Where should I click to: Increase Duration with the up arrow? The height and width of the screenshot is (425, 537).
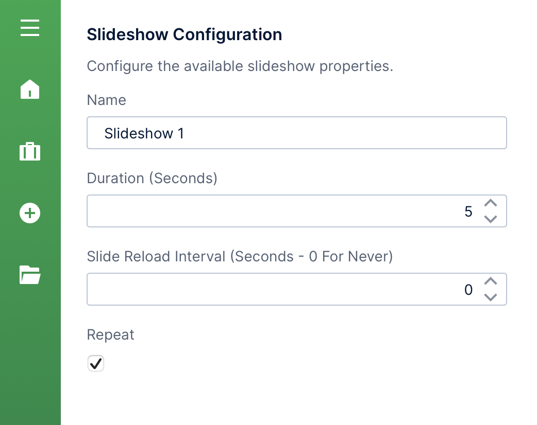491,203
